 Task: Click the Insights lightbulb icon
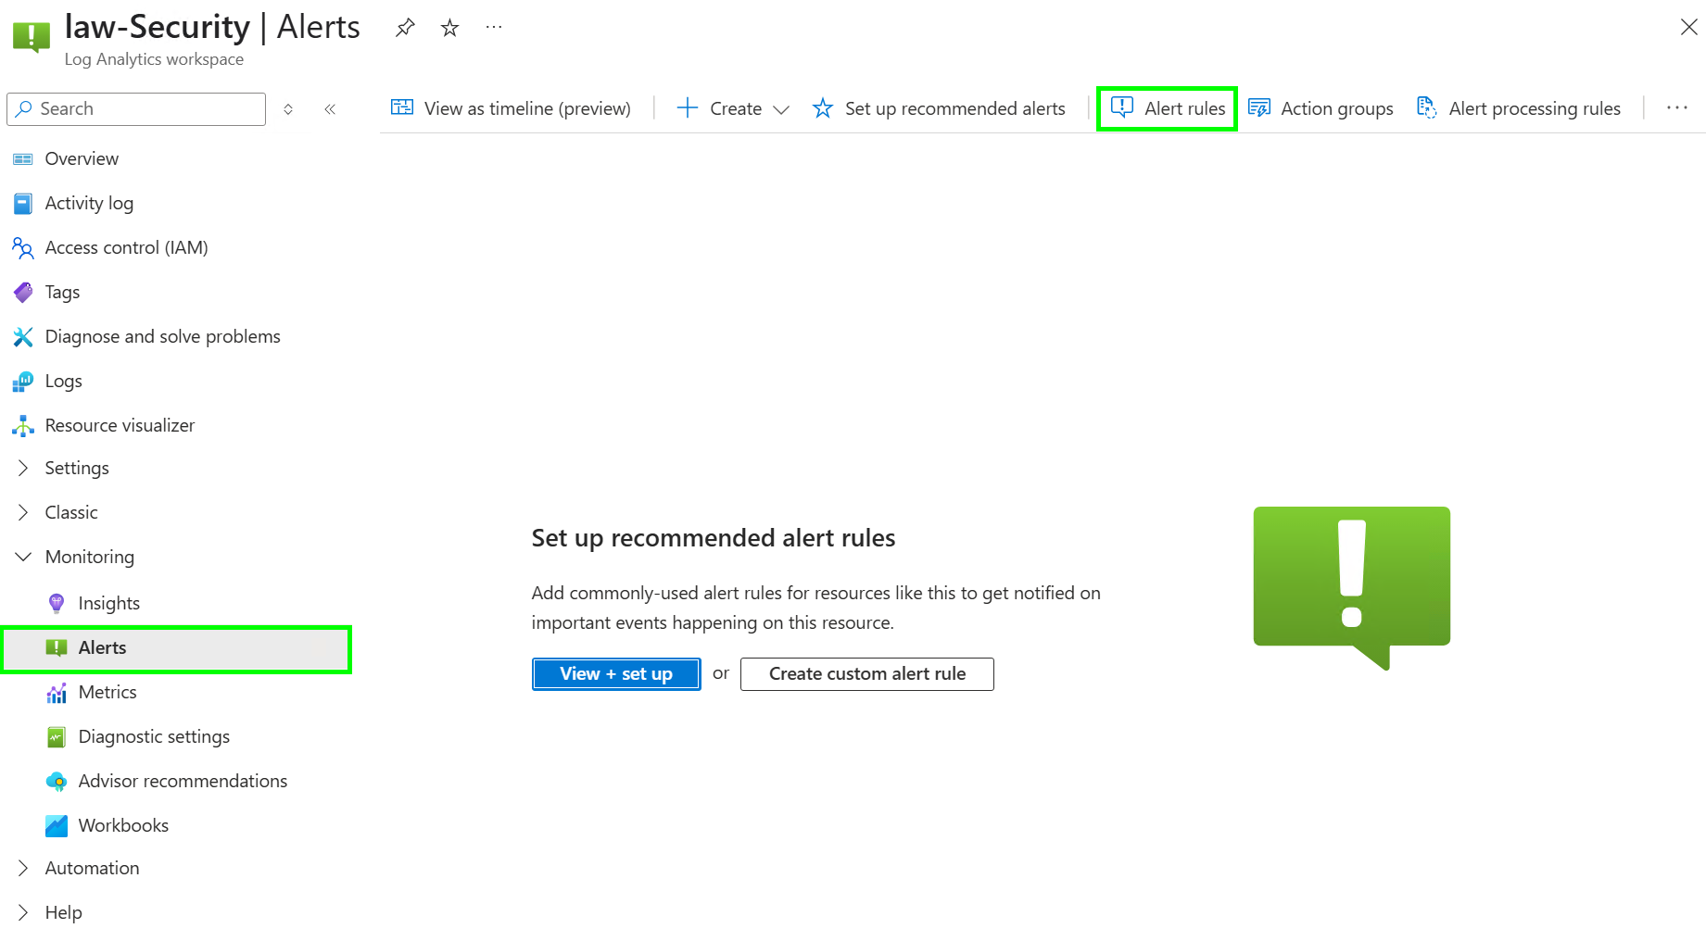(x=57, y=604)
